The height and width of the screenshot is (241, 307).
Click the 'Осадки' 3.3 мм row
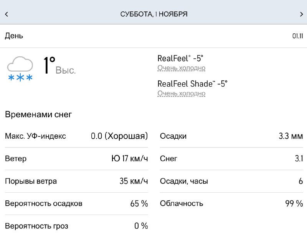[231, 136]
